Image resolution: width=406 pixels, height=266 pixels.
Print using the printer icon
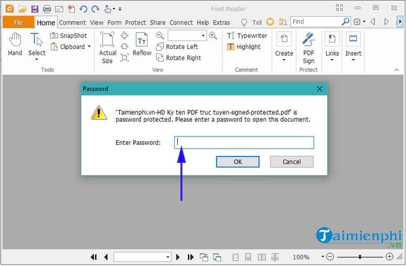coord(46,9)
